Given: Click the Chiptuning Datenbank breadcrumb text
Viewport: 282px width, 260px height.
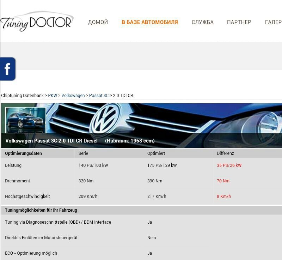Looking at the screenshot, I should (22, 96).
